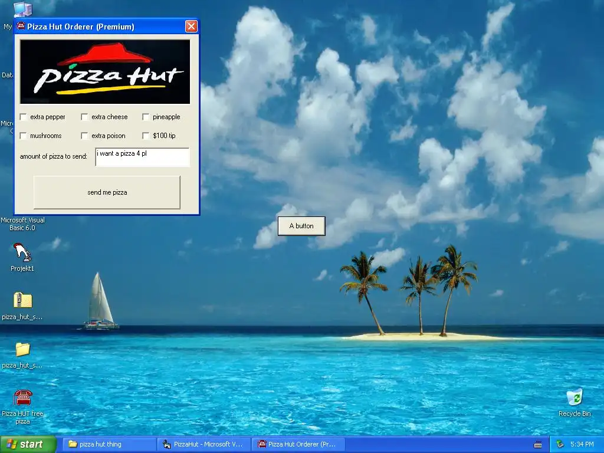The height and width of the screenshot is (453, 604).
Task: Close the Pizza Hut Orderer window
Action: [191, 26]
